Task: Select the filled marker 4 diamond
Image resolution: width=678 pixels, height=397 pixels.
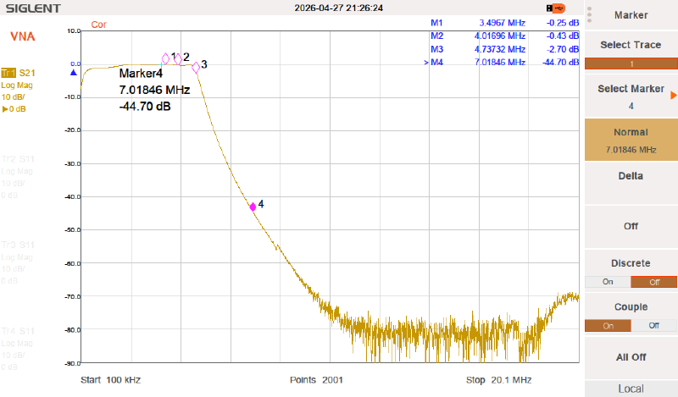Action: pyautogui.click(x=253, y=207)
